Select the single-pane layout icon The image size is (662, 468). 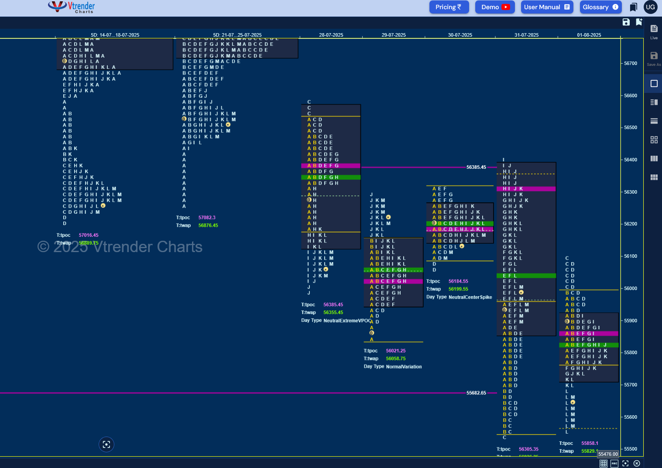pyautogui.click(x=654, y=83)
